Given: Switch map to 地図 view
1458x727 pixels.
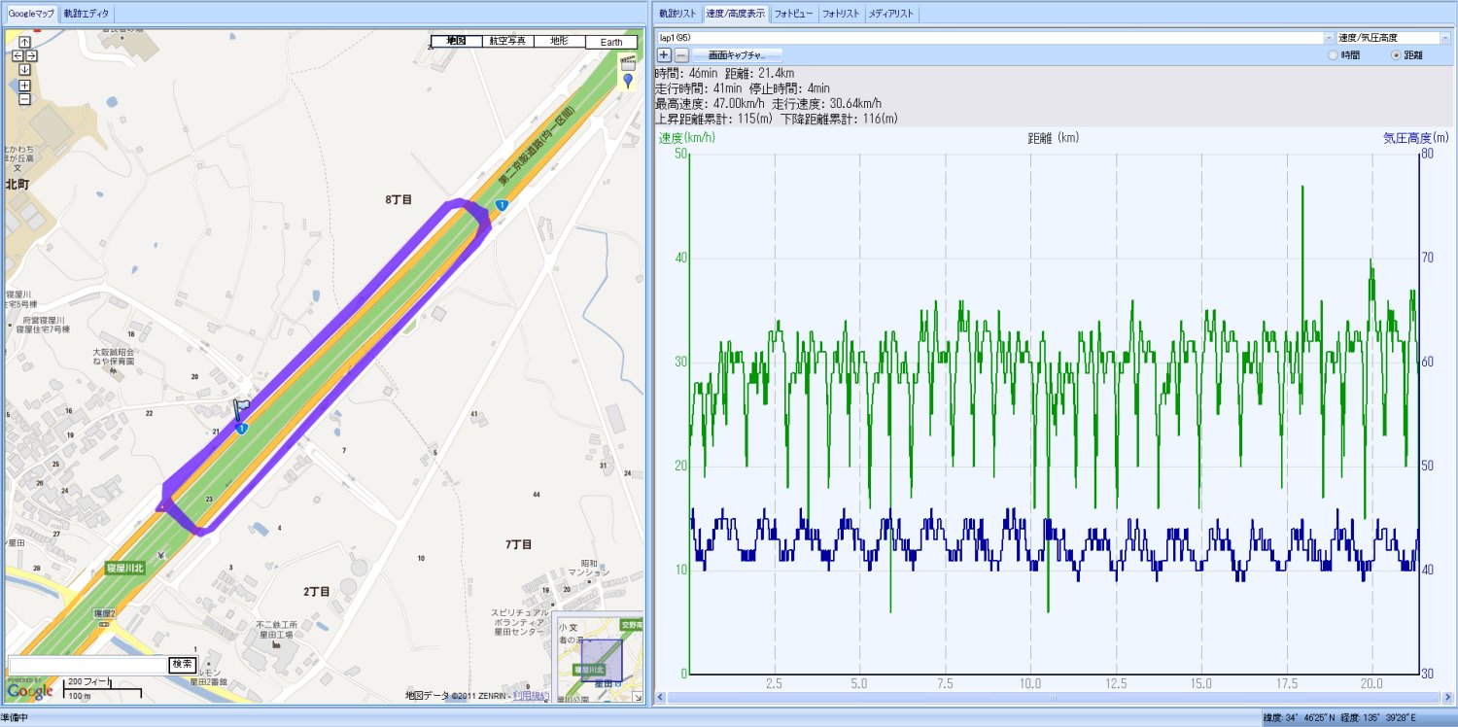Looking at the screenshot, I should click(457, 42).
